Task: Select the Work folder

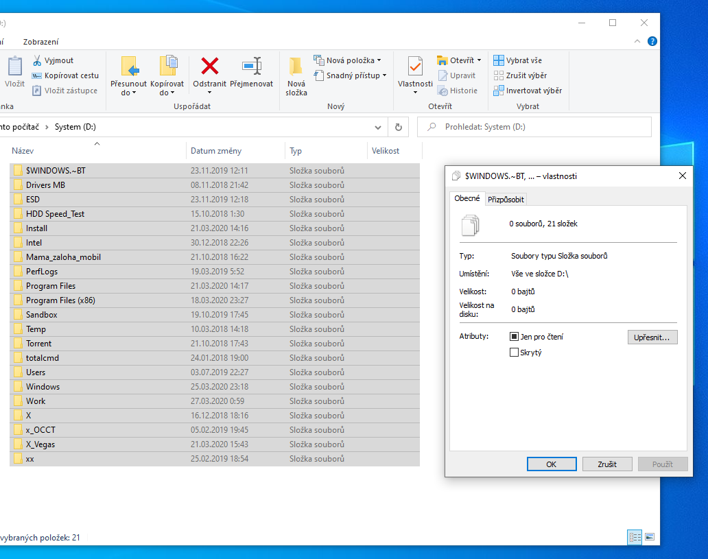Action: click(x=215, y=401)
